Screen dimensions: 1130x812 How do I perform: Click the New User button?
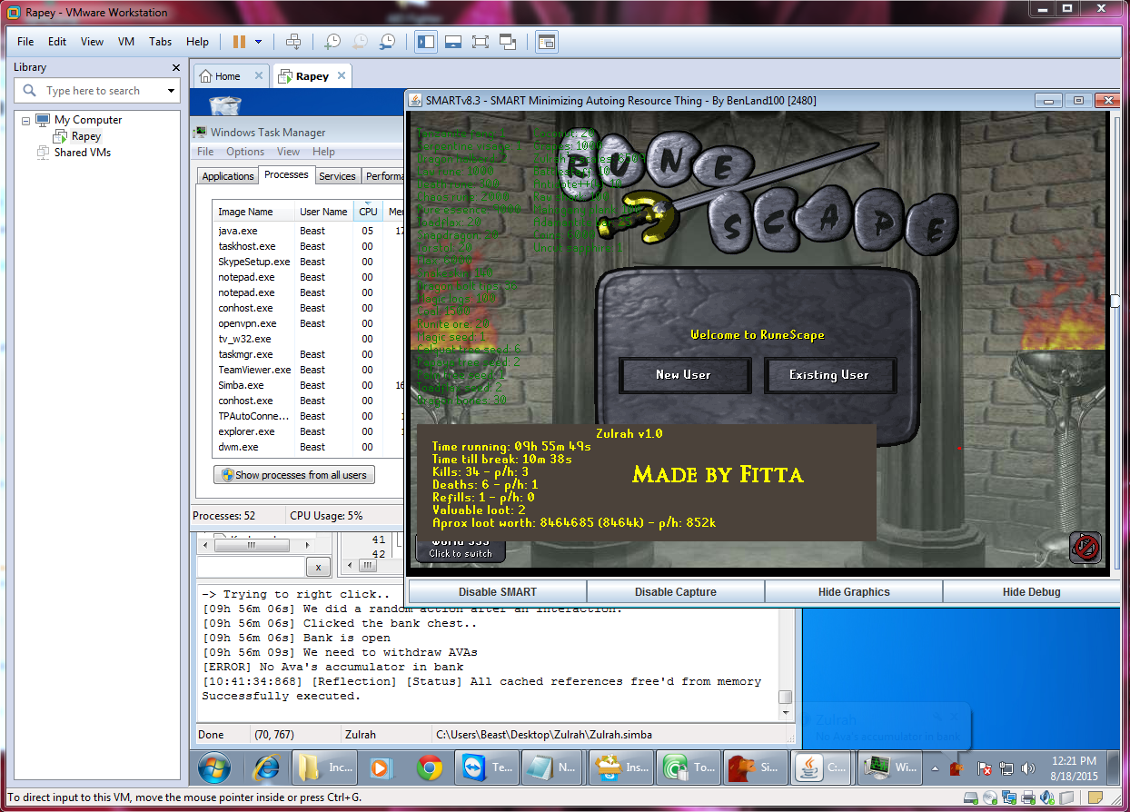tap(684, 374)
